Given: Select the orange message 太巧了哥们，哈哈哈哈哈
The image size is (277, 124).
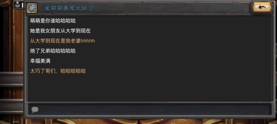Looking at the screenshot, I should [x=58, y=71].
